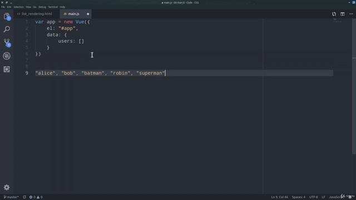Click the vertical scrollbar of the editor

[x=354, y=86]
